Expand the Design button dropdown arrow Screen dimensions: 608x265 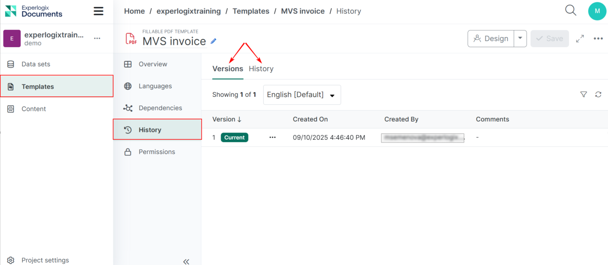(520, 39)
